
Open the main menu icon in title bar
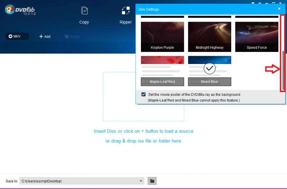tap(260, 3)
